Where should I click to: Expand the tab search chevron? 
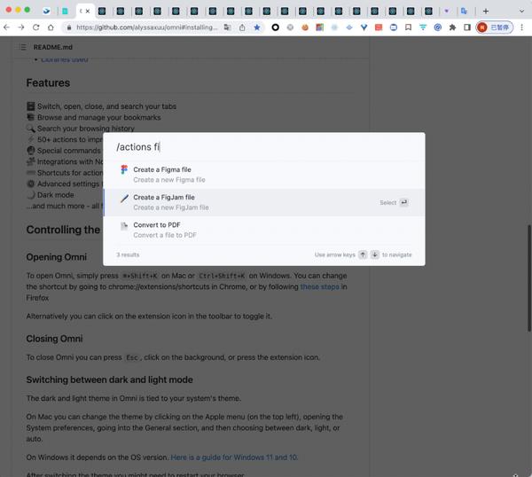click(x=521, y=12)
